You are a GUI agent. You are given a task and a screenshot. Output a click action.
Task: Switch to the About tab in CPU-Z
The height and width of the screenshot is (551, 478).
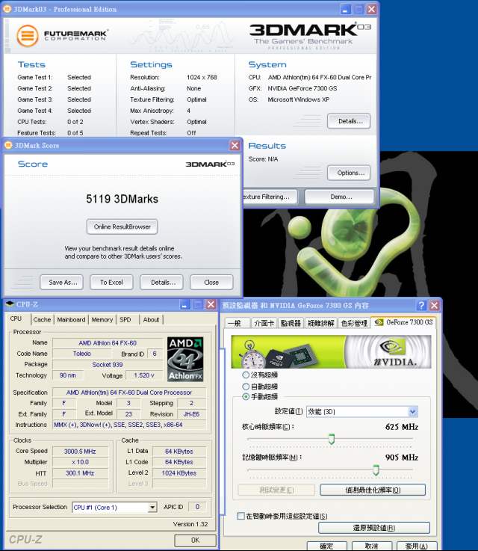[x=151, y=319]
